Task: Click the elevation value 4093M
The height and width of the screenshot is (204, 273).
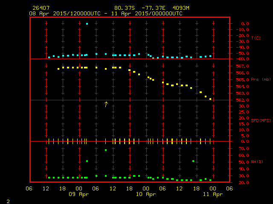Action: [181, 8]
